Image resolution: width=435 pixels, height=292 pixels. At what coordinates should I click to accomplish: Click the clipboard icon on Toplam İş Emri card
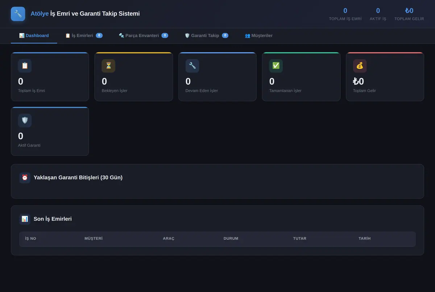click(x=25, y=66)
